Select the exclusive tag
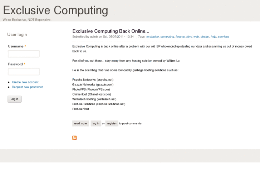The image size is (260, 195). click(x=152, y=36)
